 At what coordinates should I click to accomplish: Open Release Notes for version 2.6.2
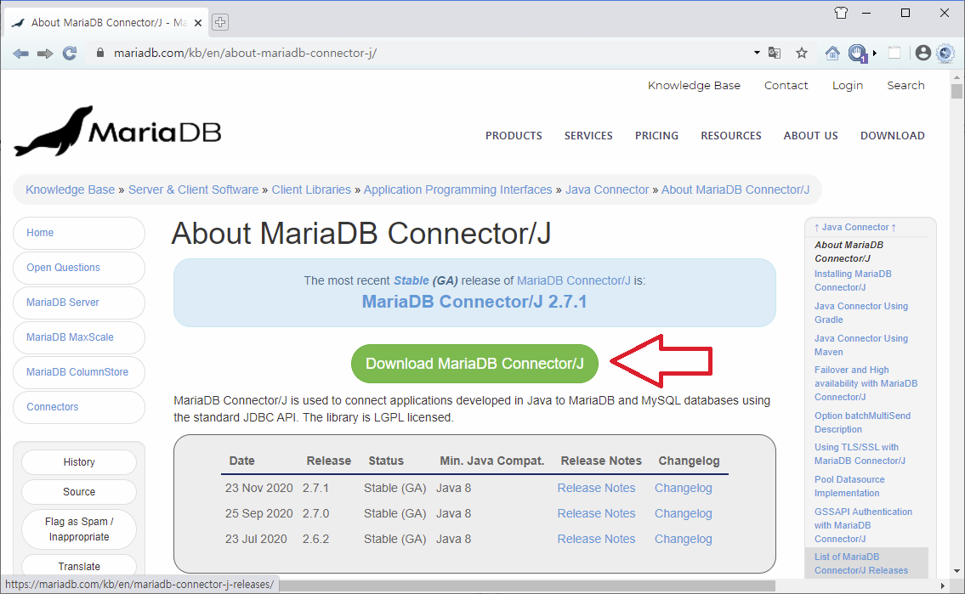pos(596,540)
